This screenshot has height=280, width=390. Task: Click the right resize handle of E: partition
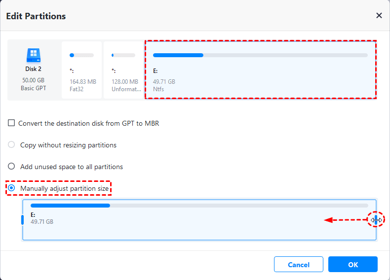[375, 220]
